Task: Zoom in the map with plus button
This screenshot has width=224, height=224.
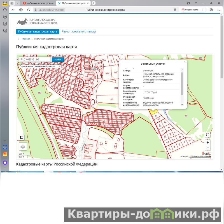Action: coord(207,143)
